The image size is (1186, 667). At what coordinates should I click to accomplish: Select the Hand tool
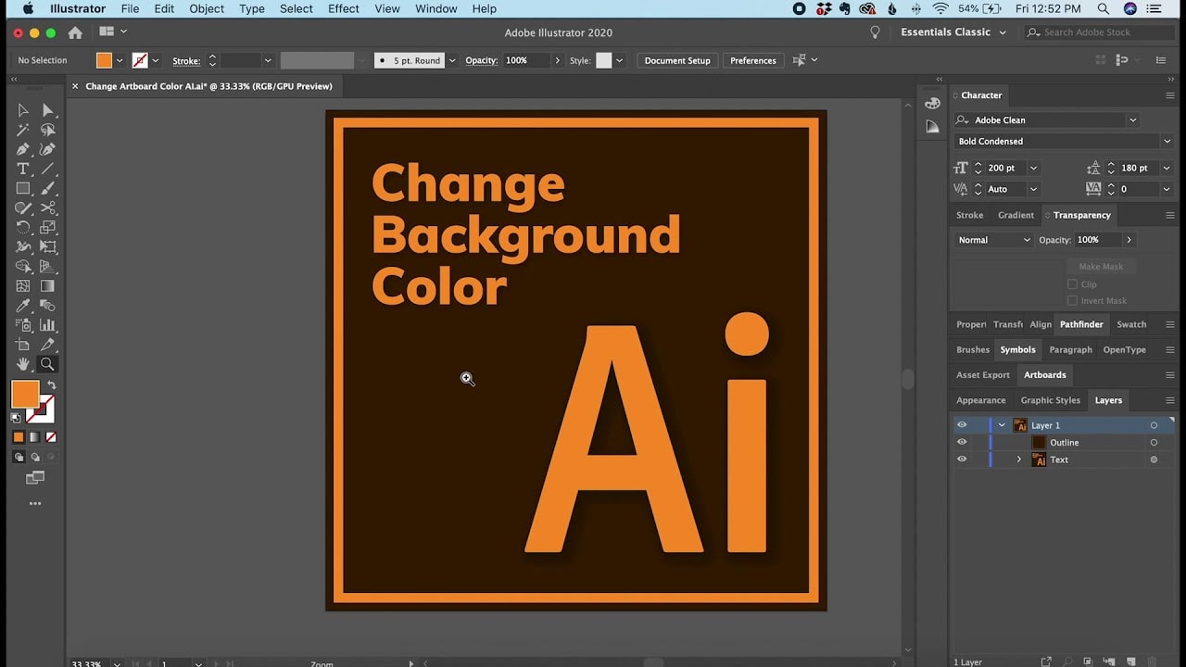point(23,364)
